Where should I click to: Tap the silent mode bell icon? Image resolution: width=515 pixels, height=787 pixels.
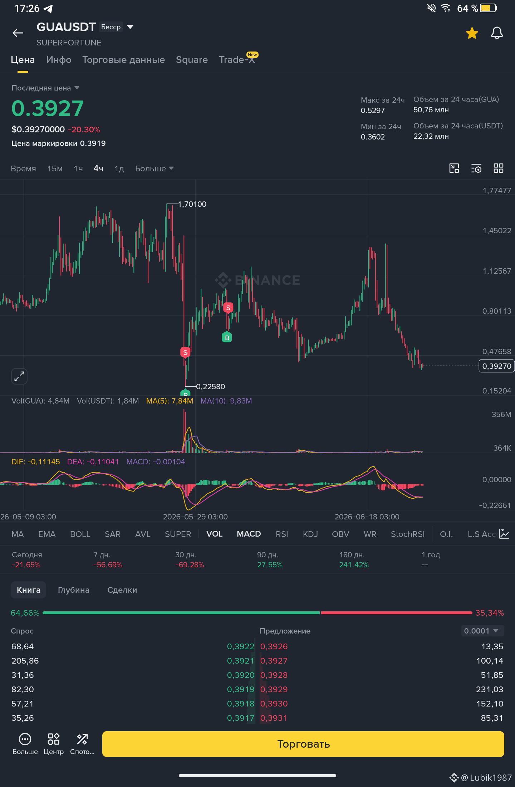click(x=432, y=8)
